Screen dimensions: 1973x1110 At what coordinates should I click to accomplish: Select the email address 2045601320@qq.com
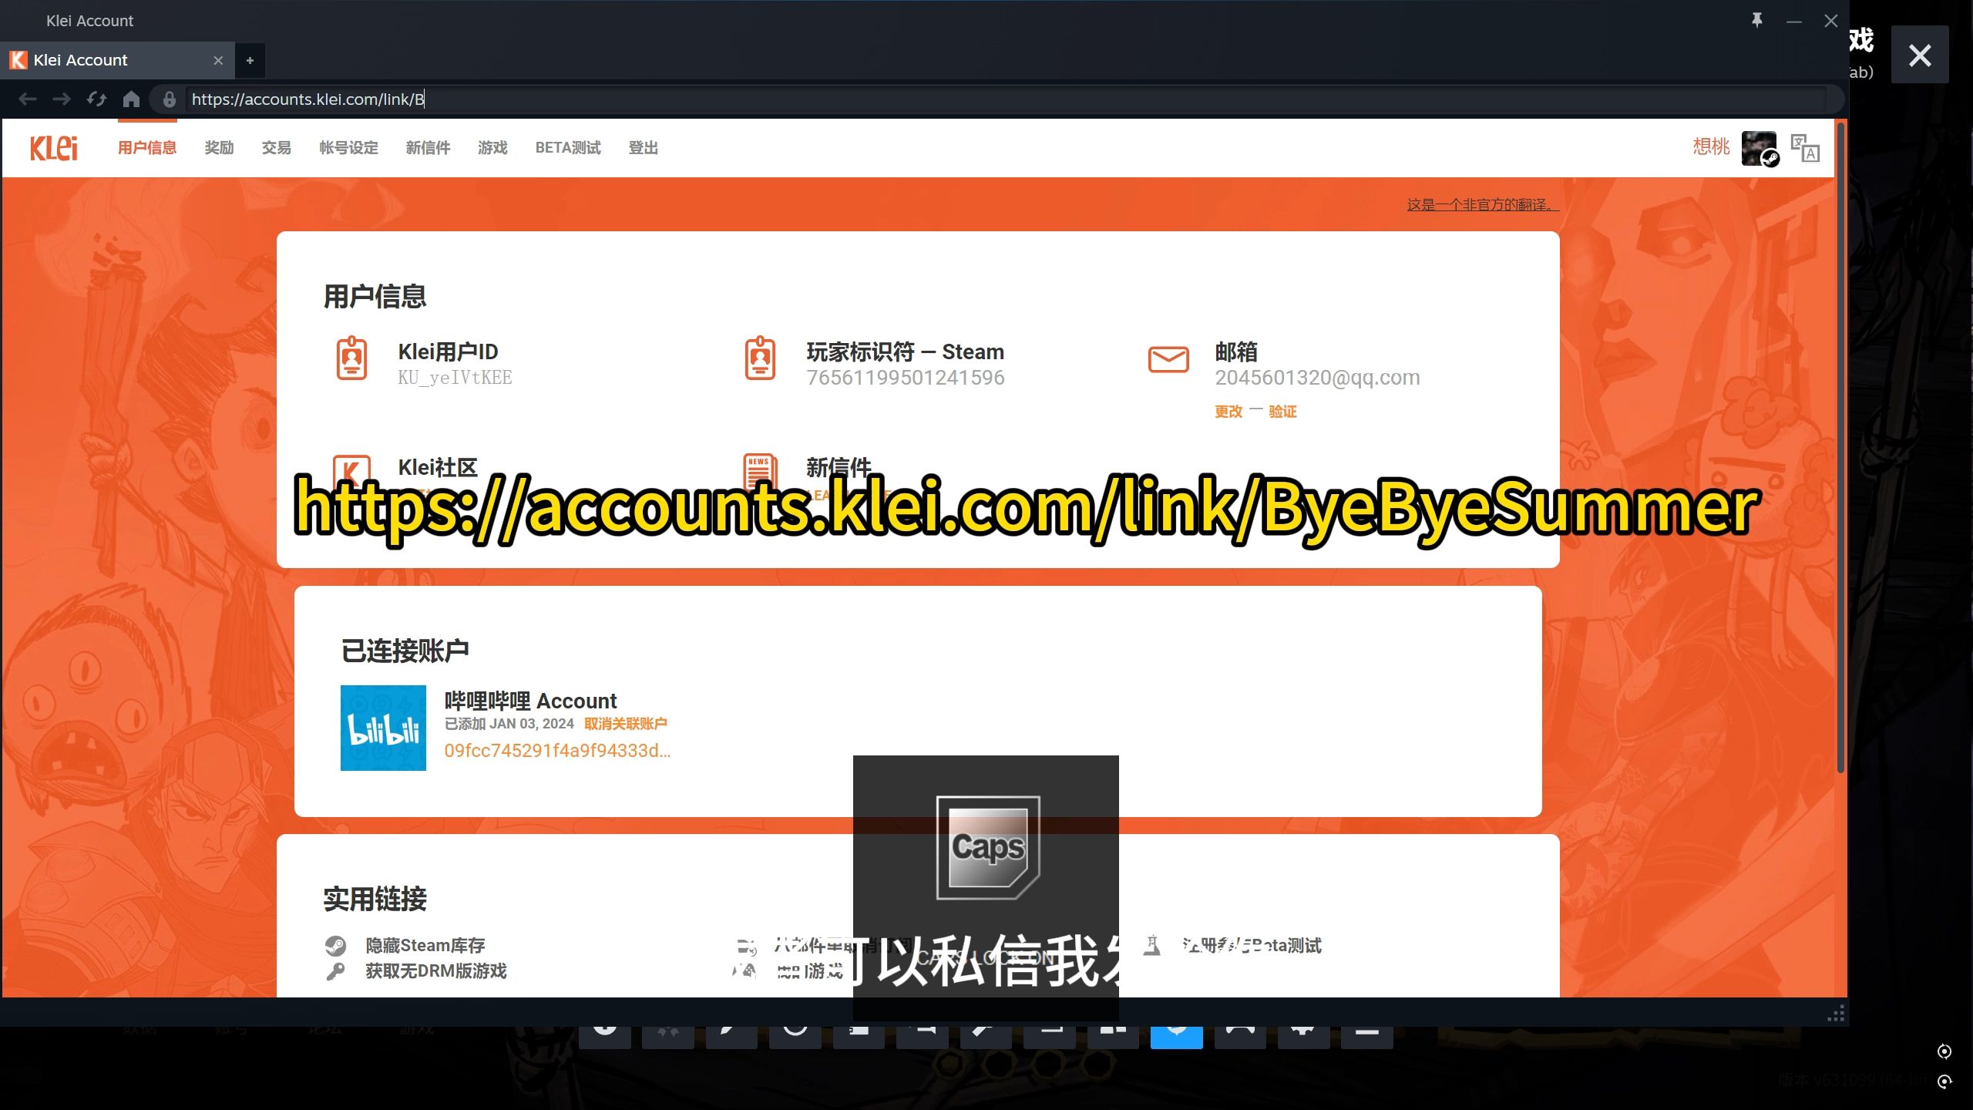(x=1317, y=378)
